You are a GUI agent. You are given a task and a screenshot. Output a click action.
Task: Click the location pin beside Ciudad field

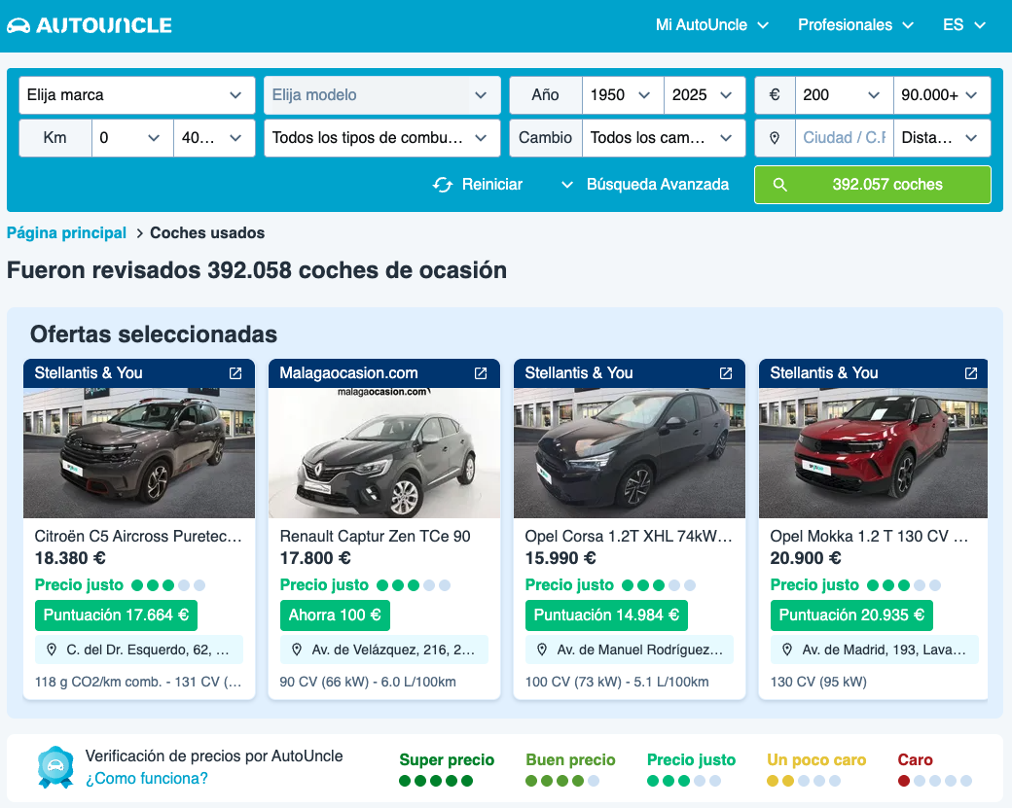[x=775, y=138]
